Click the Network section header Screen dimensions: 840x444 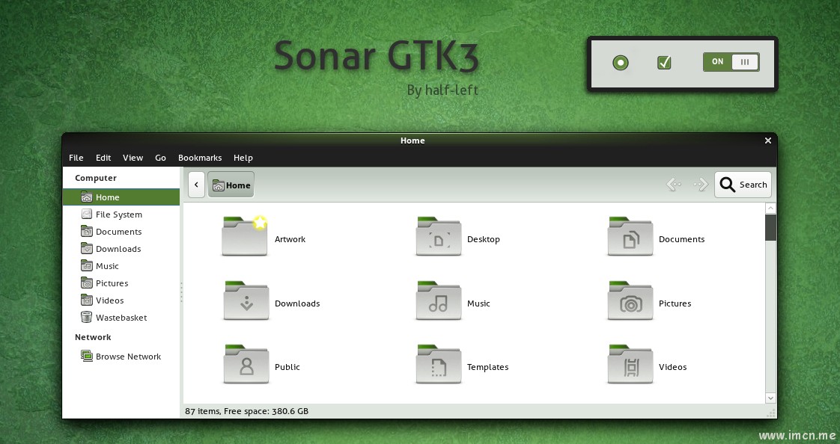tap(93, 337)
